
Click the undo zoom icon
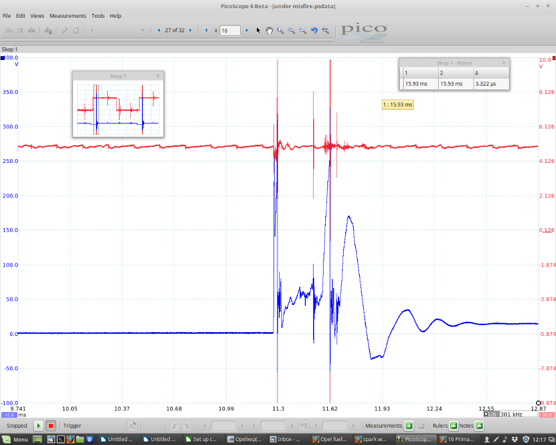coord(314,31)
